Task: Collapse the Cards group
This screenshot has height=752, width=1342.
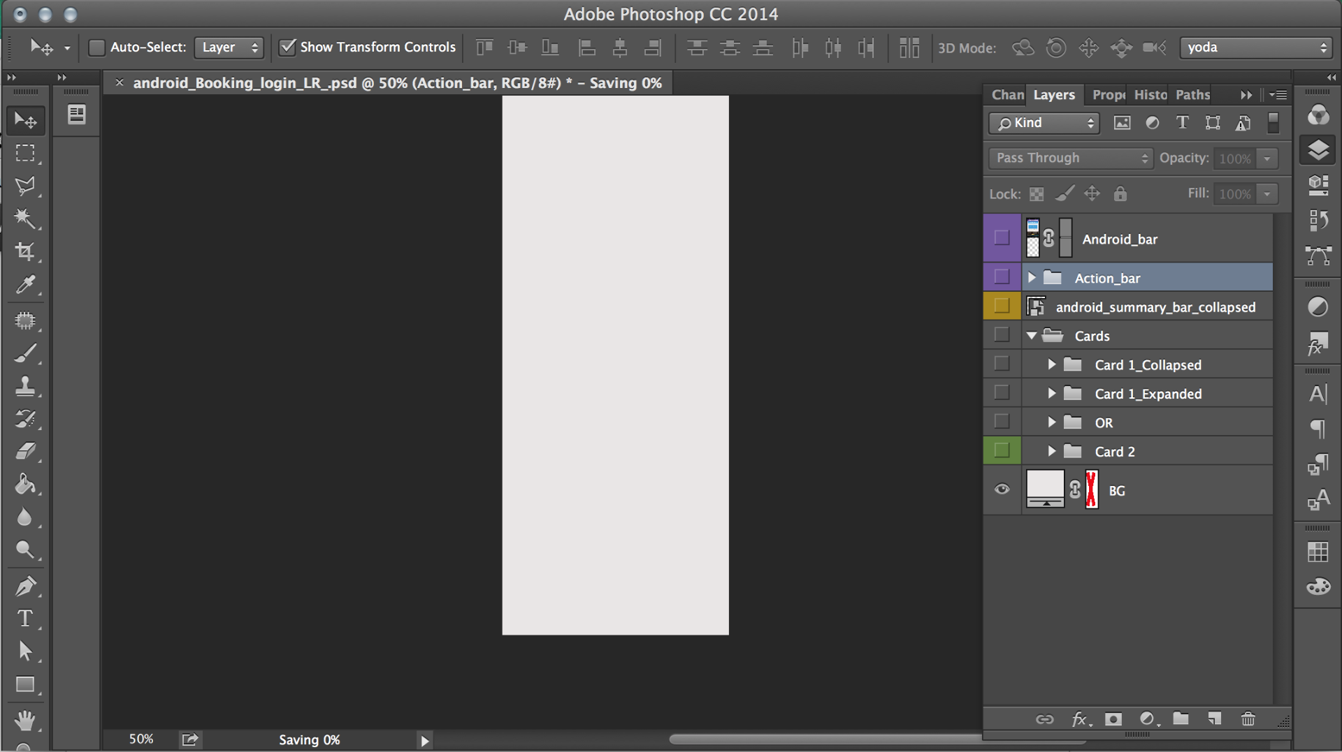Action: pos(1032,336)
